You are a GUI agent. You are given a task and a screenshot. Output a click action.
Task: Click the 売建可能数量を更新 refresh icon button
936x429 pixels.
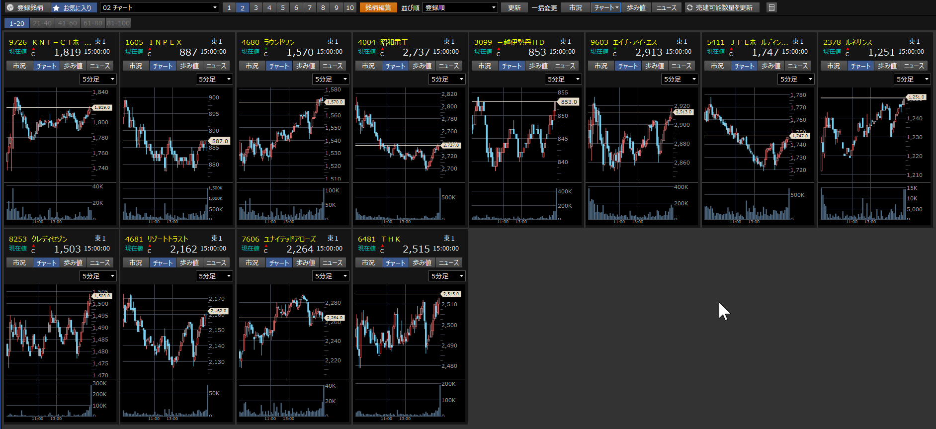[722, 7]
